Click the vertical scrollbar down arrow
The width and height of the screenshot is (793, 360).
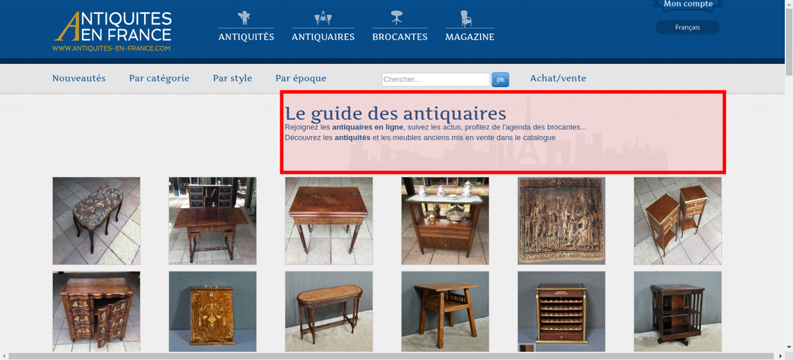(x=789, y=347)
